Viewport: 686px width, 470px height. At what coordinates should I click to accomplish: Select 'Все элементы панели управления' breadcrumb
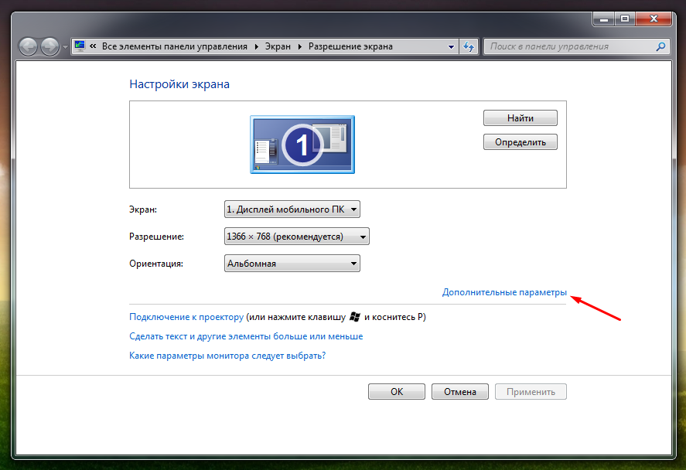click(x=175, y=46)
